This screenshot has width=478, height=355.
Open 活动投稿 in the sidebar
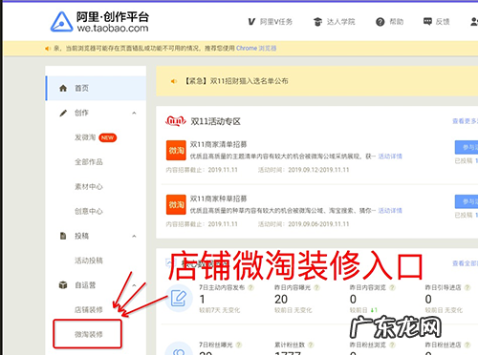click(89, 261)
